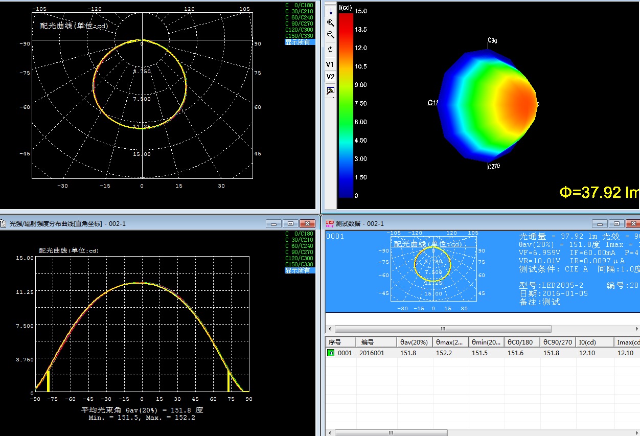Maximize the 测试数据 - 002-1 window
Screen dimensions: 640x436
(617, 224)
